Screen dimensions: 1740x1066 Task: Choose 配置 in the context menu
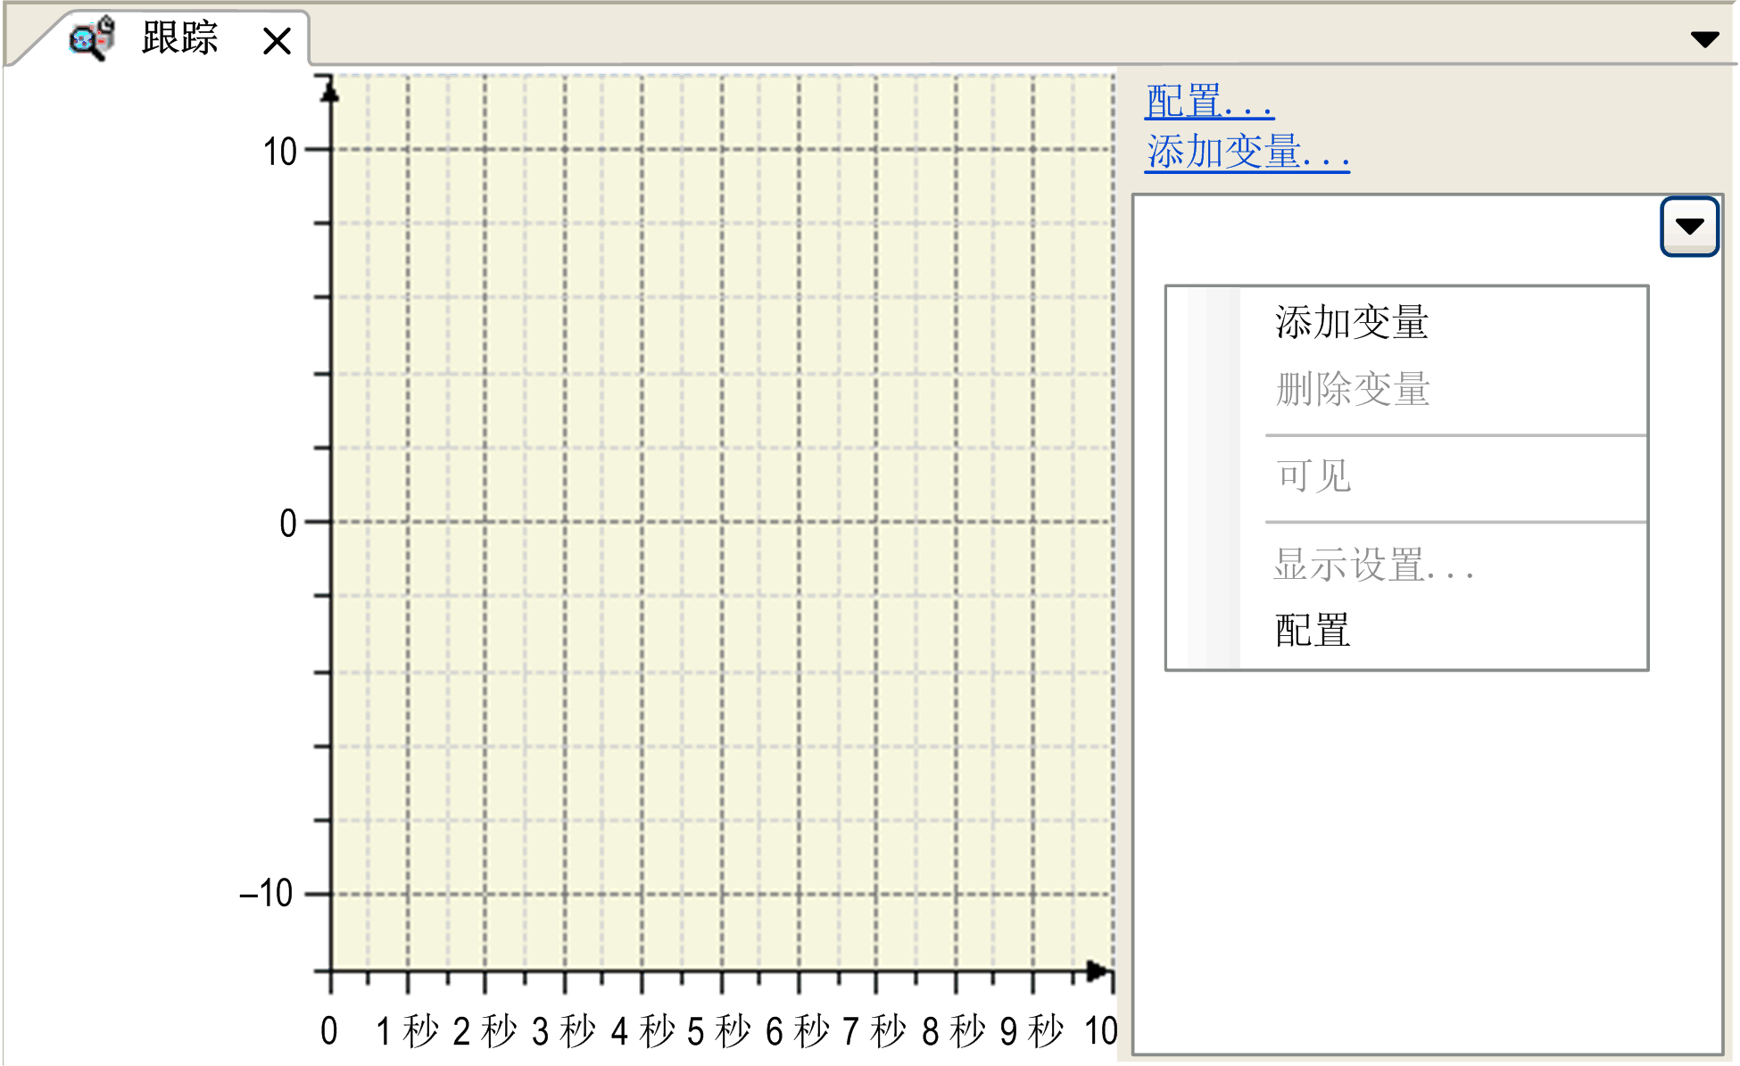pyautogui.click(x=1312, y=631)
